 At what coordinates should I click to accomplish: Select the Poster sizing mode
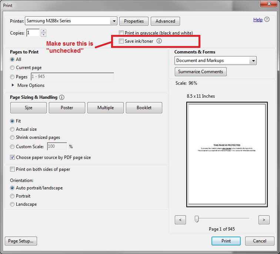click(67, 108)
